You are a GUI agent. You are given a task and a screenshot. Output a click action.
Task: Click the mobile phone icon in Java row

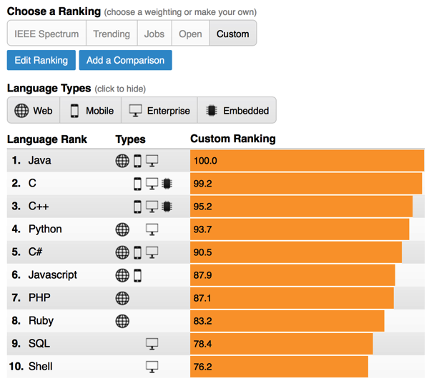click(x=137, y=161)
